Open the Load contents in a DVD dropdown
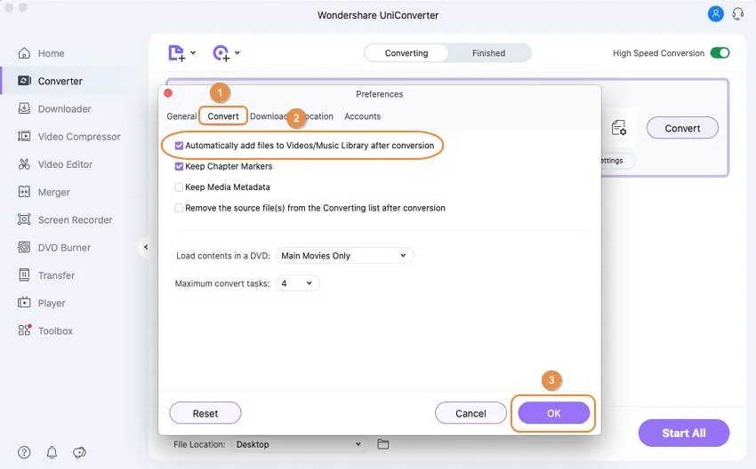Screen dimensions: 756x469 tap(345, 256)
